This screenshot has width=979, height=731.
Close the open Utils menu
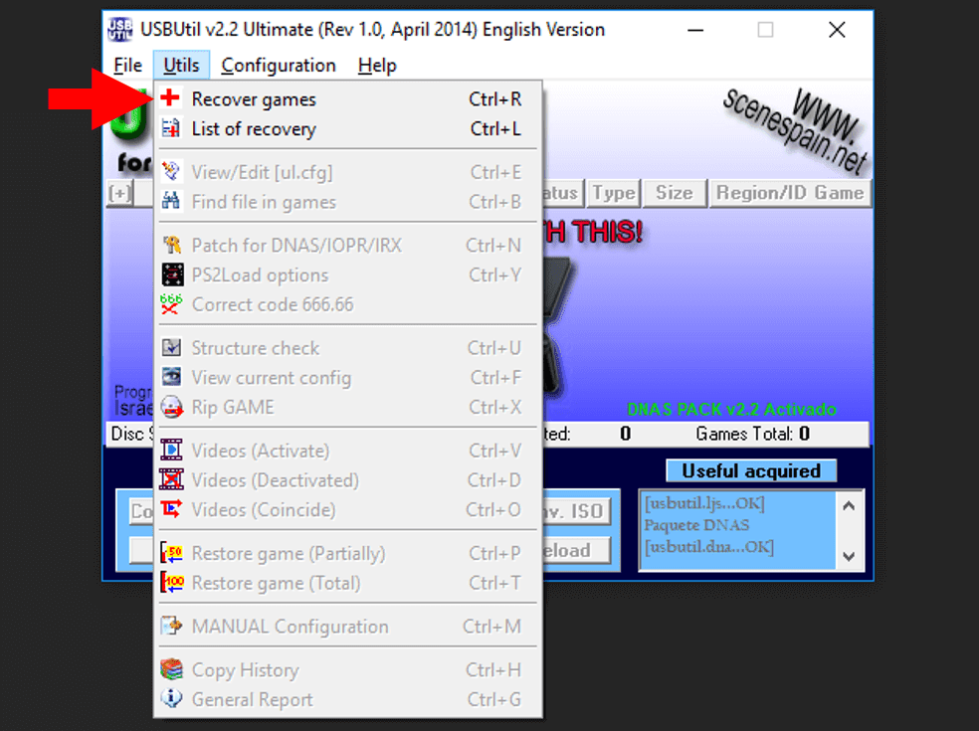(181, 65)
